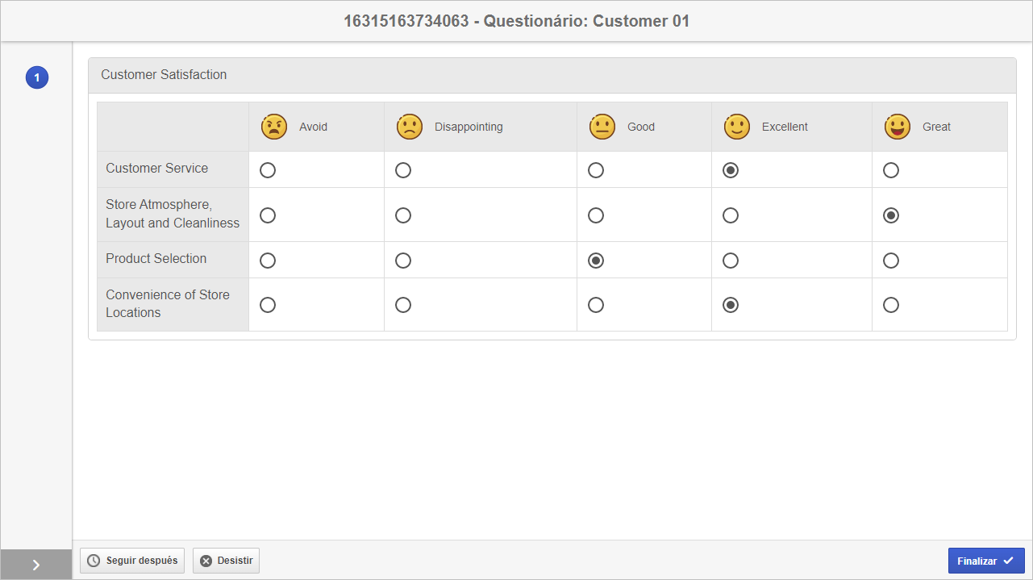This screenshot has height=580, width=1033.
Task: Click the Customer Service row label
Action: coord(157,169)
